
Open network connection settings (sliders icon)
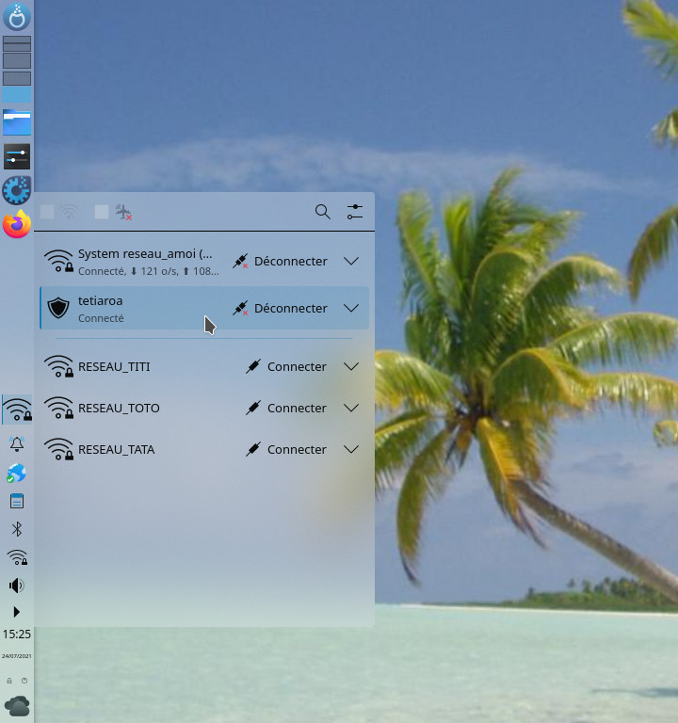point(354,212)
